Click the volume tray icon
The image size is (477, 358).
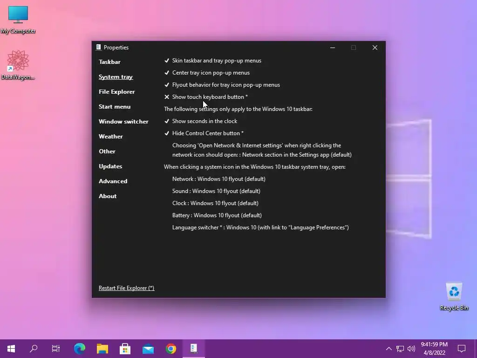pyautogui.click(x=411, y=349)
